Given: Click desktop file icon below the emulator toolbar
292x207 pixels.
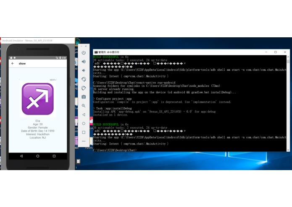Looking at the screenshot, I should (79, 161).
